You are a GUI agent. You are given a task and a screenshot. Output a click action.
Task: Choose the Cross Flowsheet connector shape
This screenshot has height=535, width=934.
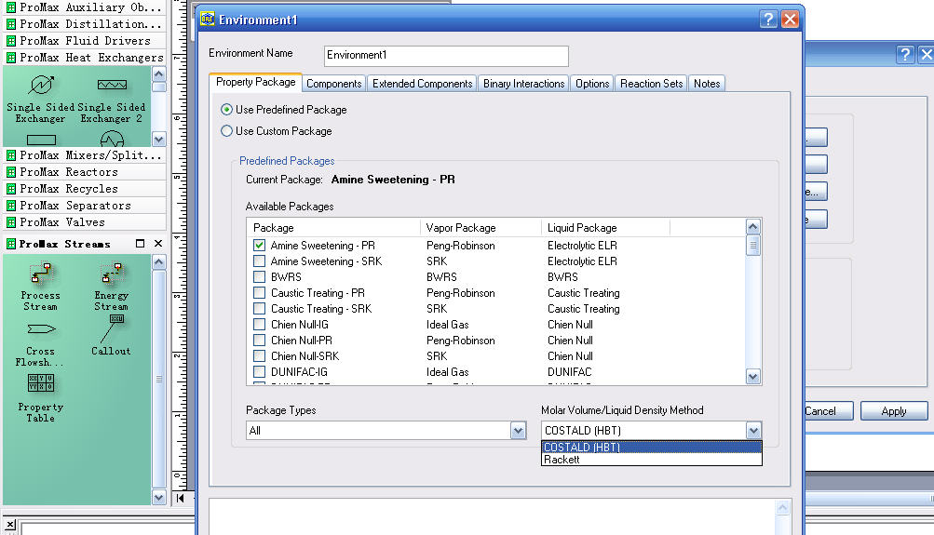coord(40,344)
